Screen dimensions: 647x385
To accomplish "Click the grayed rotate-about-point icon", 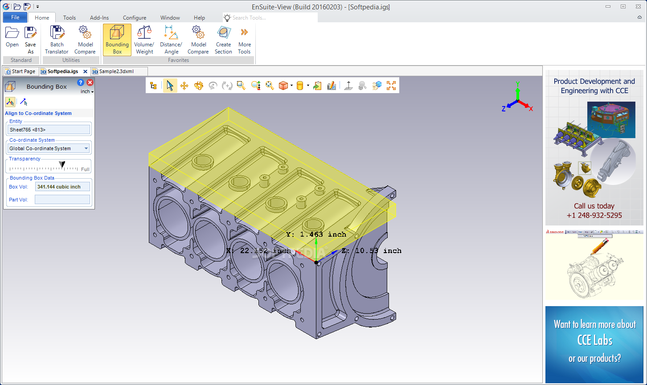I will [213, 86].
